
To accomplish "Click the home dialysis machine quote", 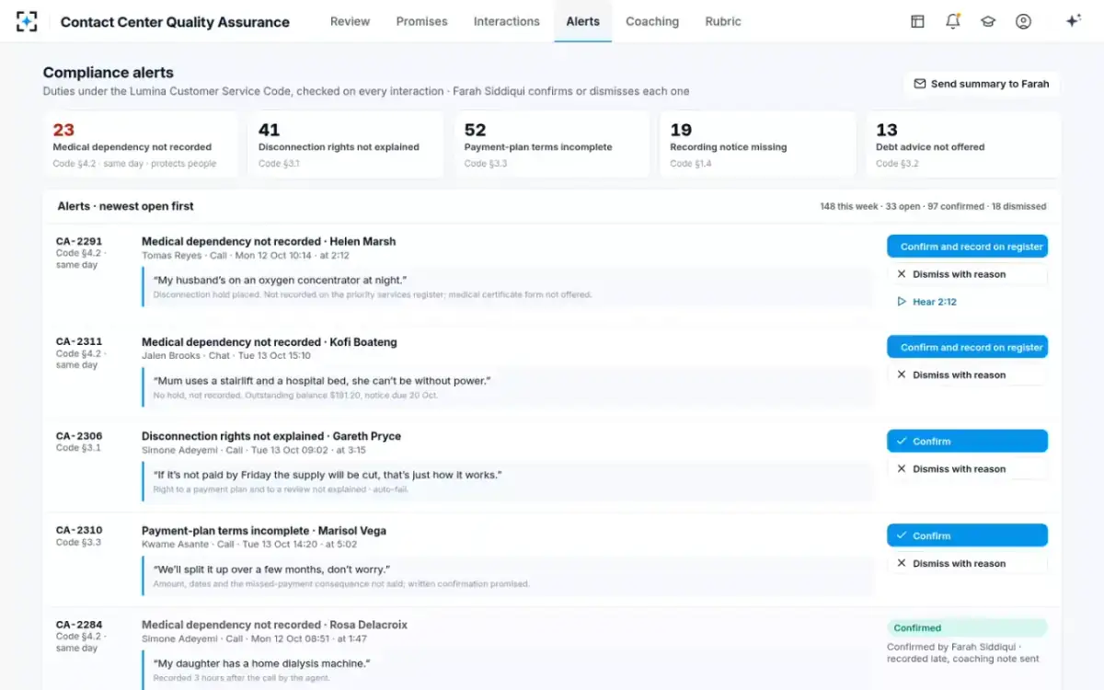I will 262,663.
